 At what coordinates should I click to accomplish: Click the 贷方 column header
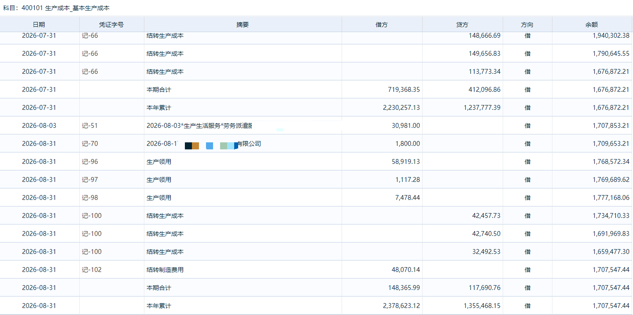point(462,25)
